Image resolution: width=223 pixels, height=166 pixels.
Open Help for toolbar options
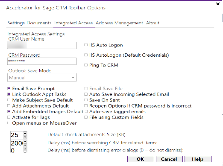198,159
